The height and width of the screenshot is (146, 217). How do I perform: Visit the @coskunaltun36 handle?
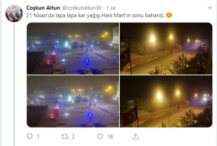click(81, 8)
